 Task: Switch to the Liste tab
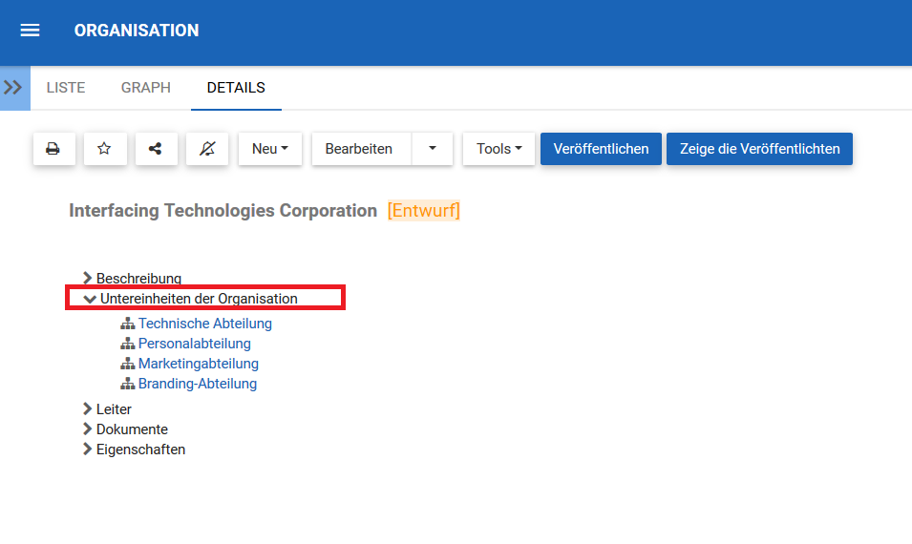coord(66,88)
